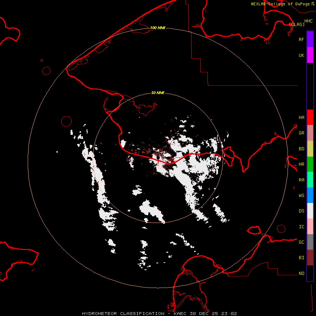This screenshot has height=316, width=316.
Task: Click the KAEC station identifier
Action: (180, 314)
